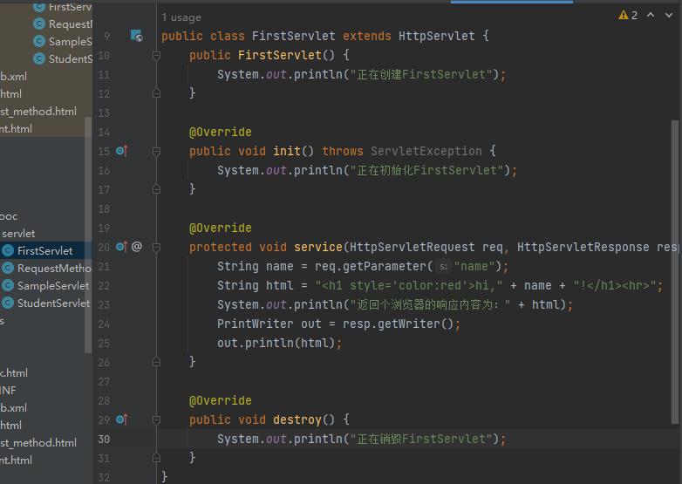Click the yellow warning triangle inspection indicator
Image resolution: width=682 pixels, height=484 pixels.
pos(624,15)
